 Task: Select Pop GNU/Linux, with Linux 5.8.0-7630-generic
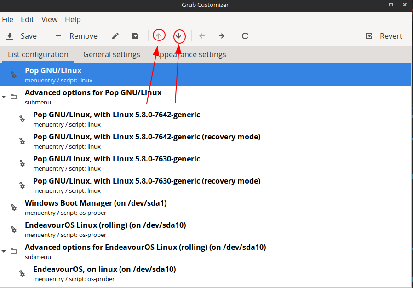pyautogui.click(x=206, y=163)
